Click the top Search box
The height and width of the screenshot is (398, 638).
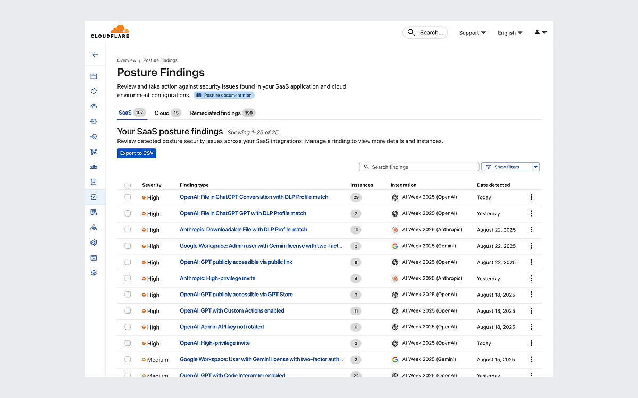point(425,32)
